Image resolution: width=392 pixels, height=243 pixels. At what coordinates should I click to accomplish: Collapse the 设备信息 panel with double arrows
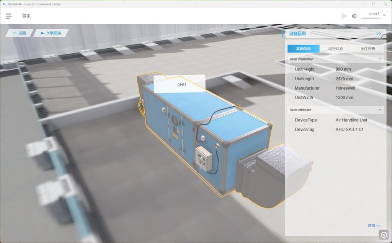click(378, 34)
